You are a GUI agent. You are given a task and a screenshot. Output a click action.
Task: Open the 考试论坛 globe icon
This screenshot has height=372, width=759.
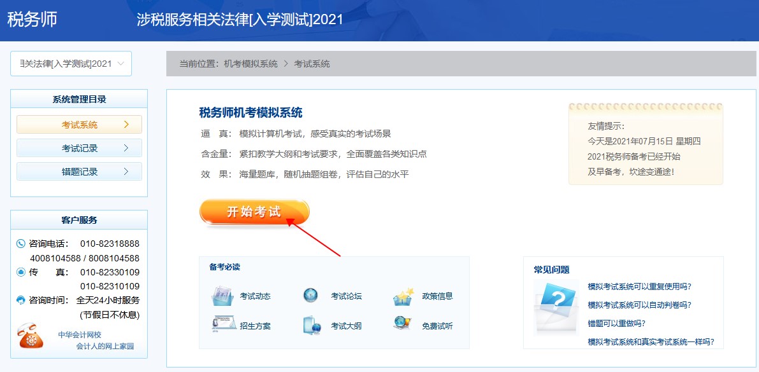pyautogui.click(x=311, y=296)
